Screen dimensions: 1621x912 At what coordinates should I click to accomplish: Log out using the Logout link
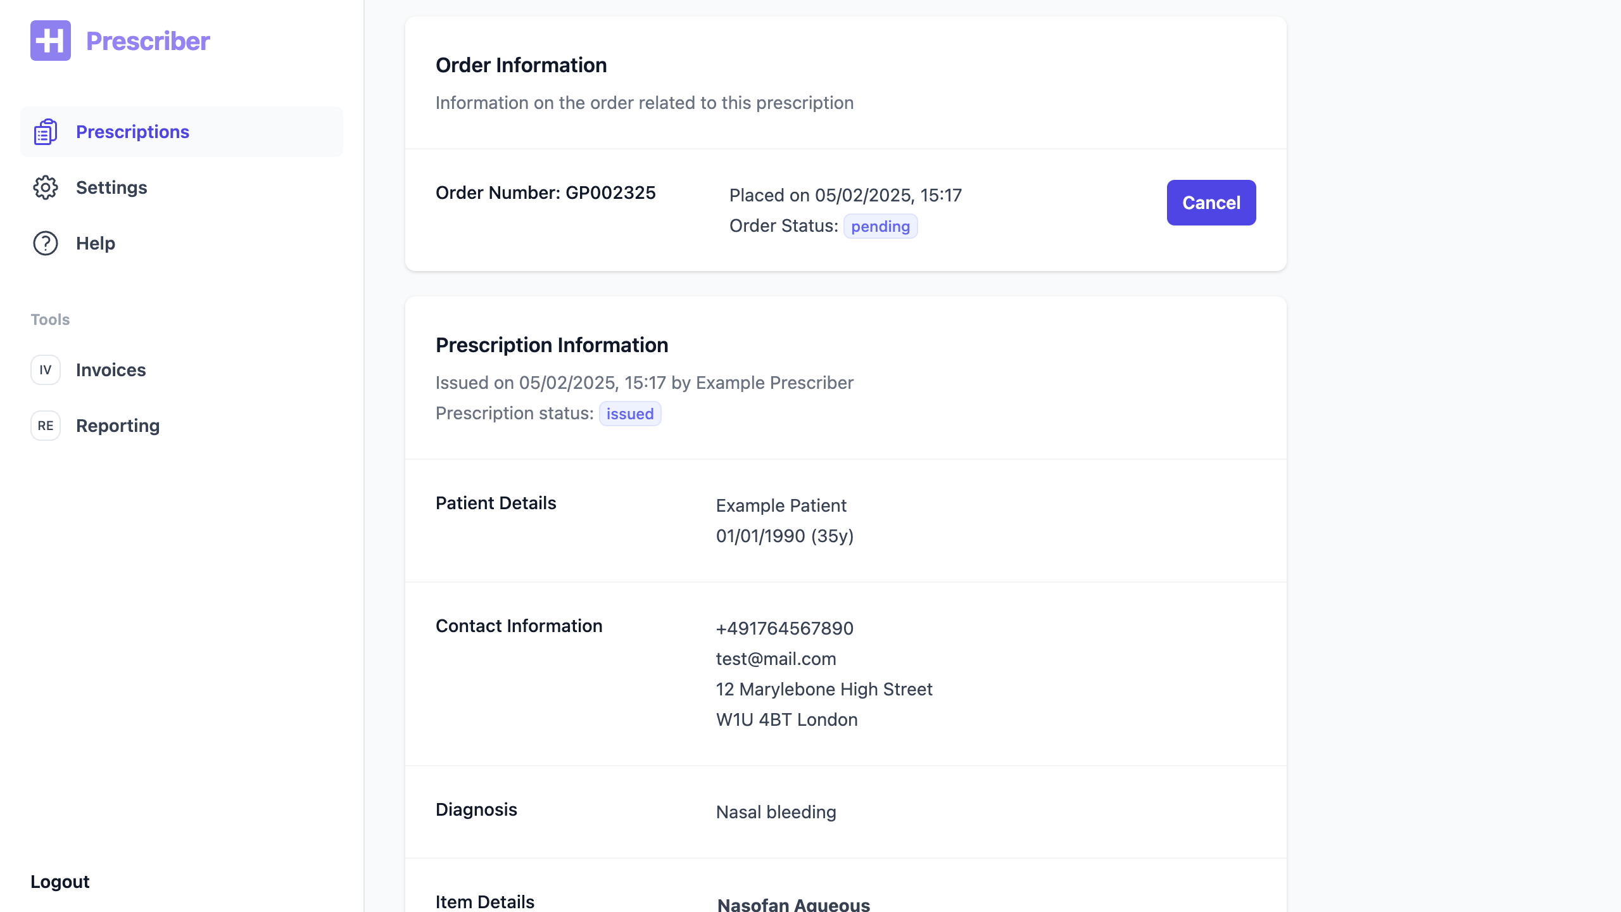[60, 882]
